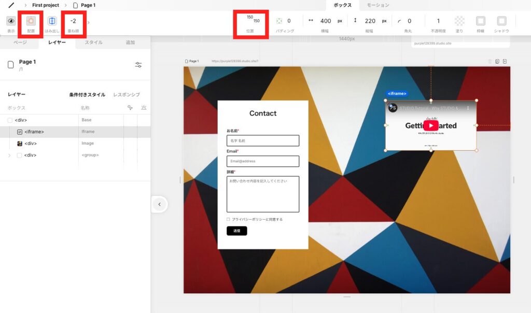Screen dimensions: 531x313
Task: Open the 位置 position 150 150 control
Action: pos(253,19)
